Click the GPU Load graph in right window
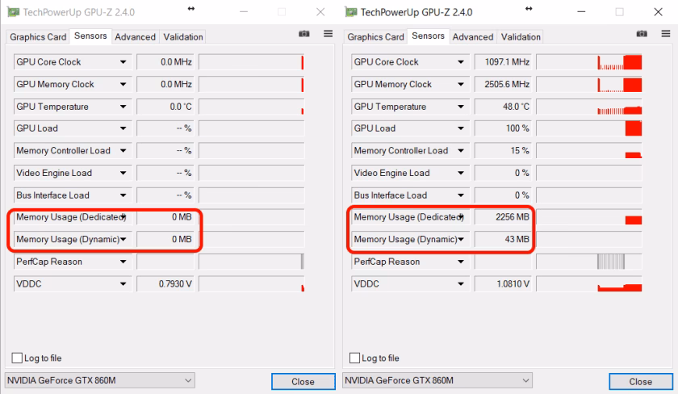This screenshot has height=394, width=678. pos(588,128)
